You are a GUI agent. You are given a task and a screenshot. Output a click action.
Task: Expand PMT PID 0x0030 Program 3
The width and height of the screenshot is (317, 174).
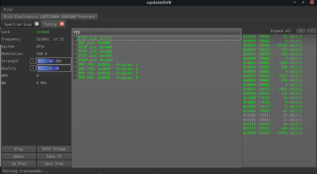pos(75,64)
